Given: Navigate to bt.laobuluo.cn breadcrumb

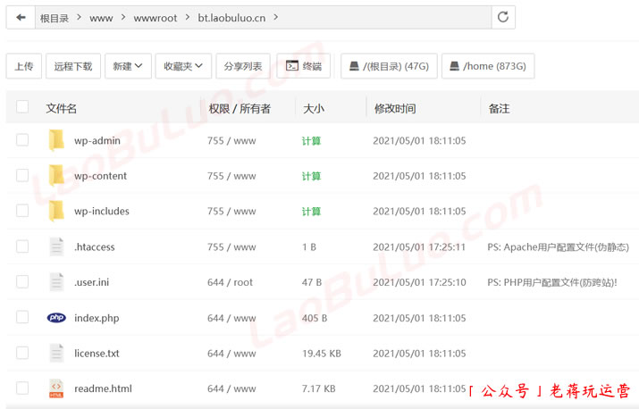Looking at the screenshot, I should 231,18.
